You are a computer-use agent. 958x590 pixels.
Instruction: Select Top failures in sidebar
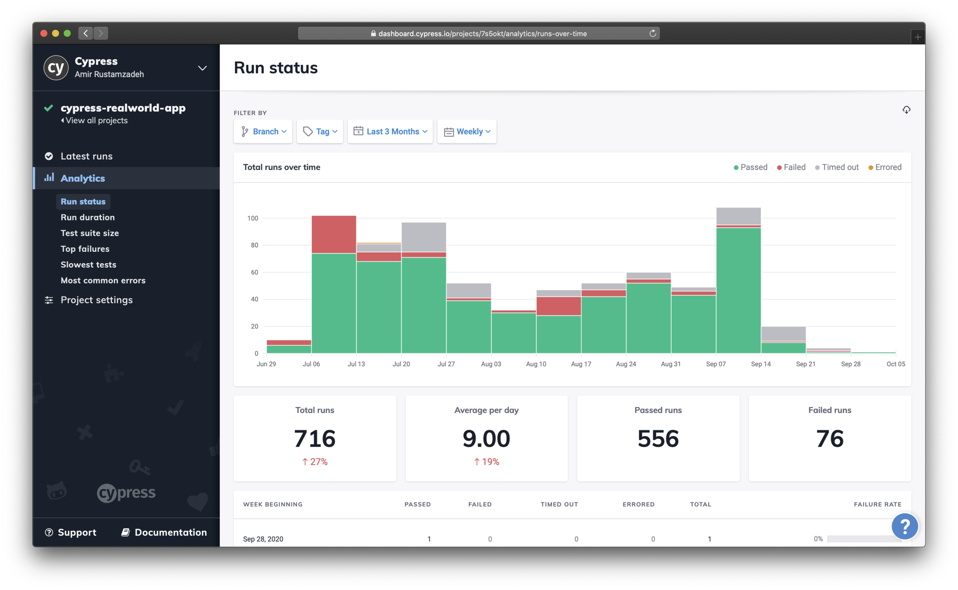[x=85, y=249]
